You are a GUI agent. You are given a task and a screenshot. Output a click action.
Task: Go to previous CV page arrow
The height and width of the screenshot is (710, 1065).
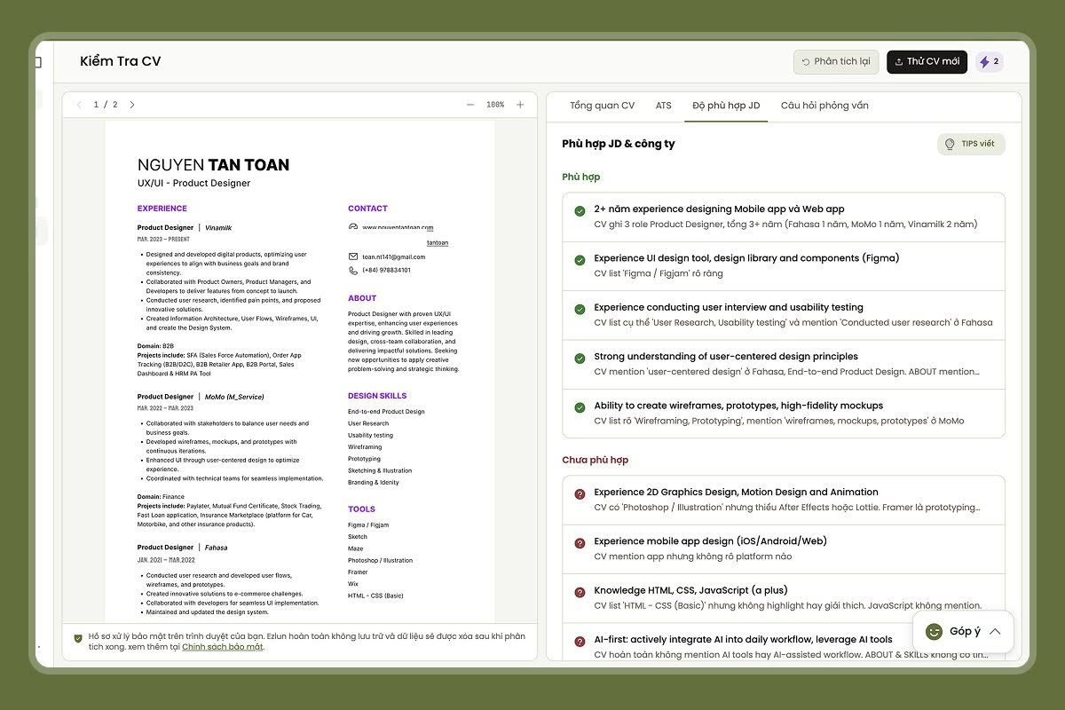[79, 105]
